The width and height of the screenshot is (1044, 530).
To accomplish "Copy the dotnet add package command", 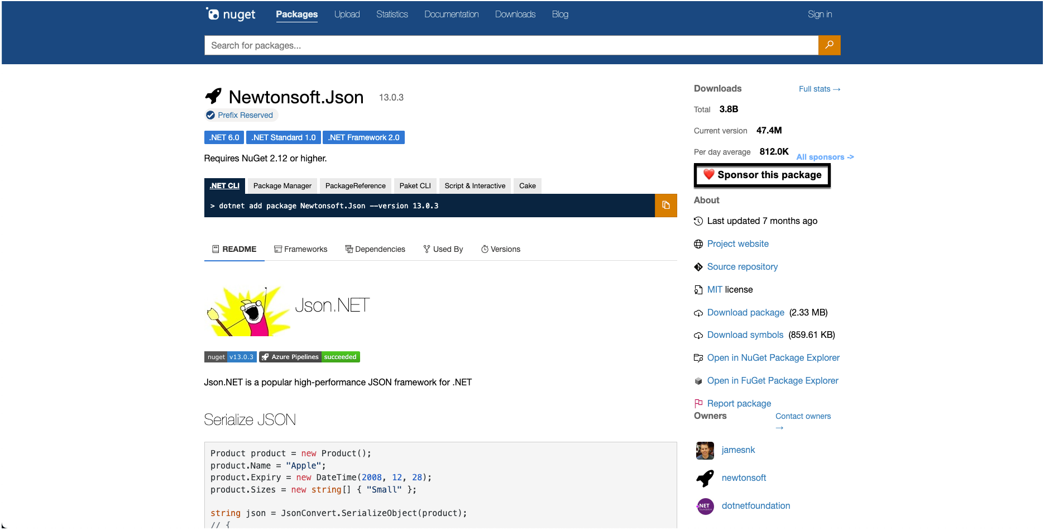I will point(665,206).
